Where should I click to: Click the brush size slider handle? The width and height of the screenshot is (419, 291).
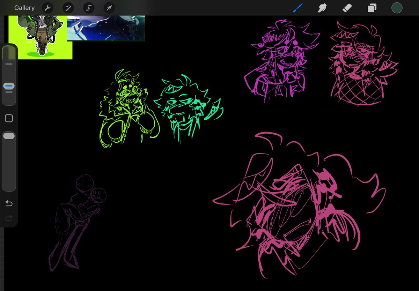[9, 85]
